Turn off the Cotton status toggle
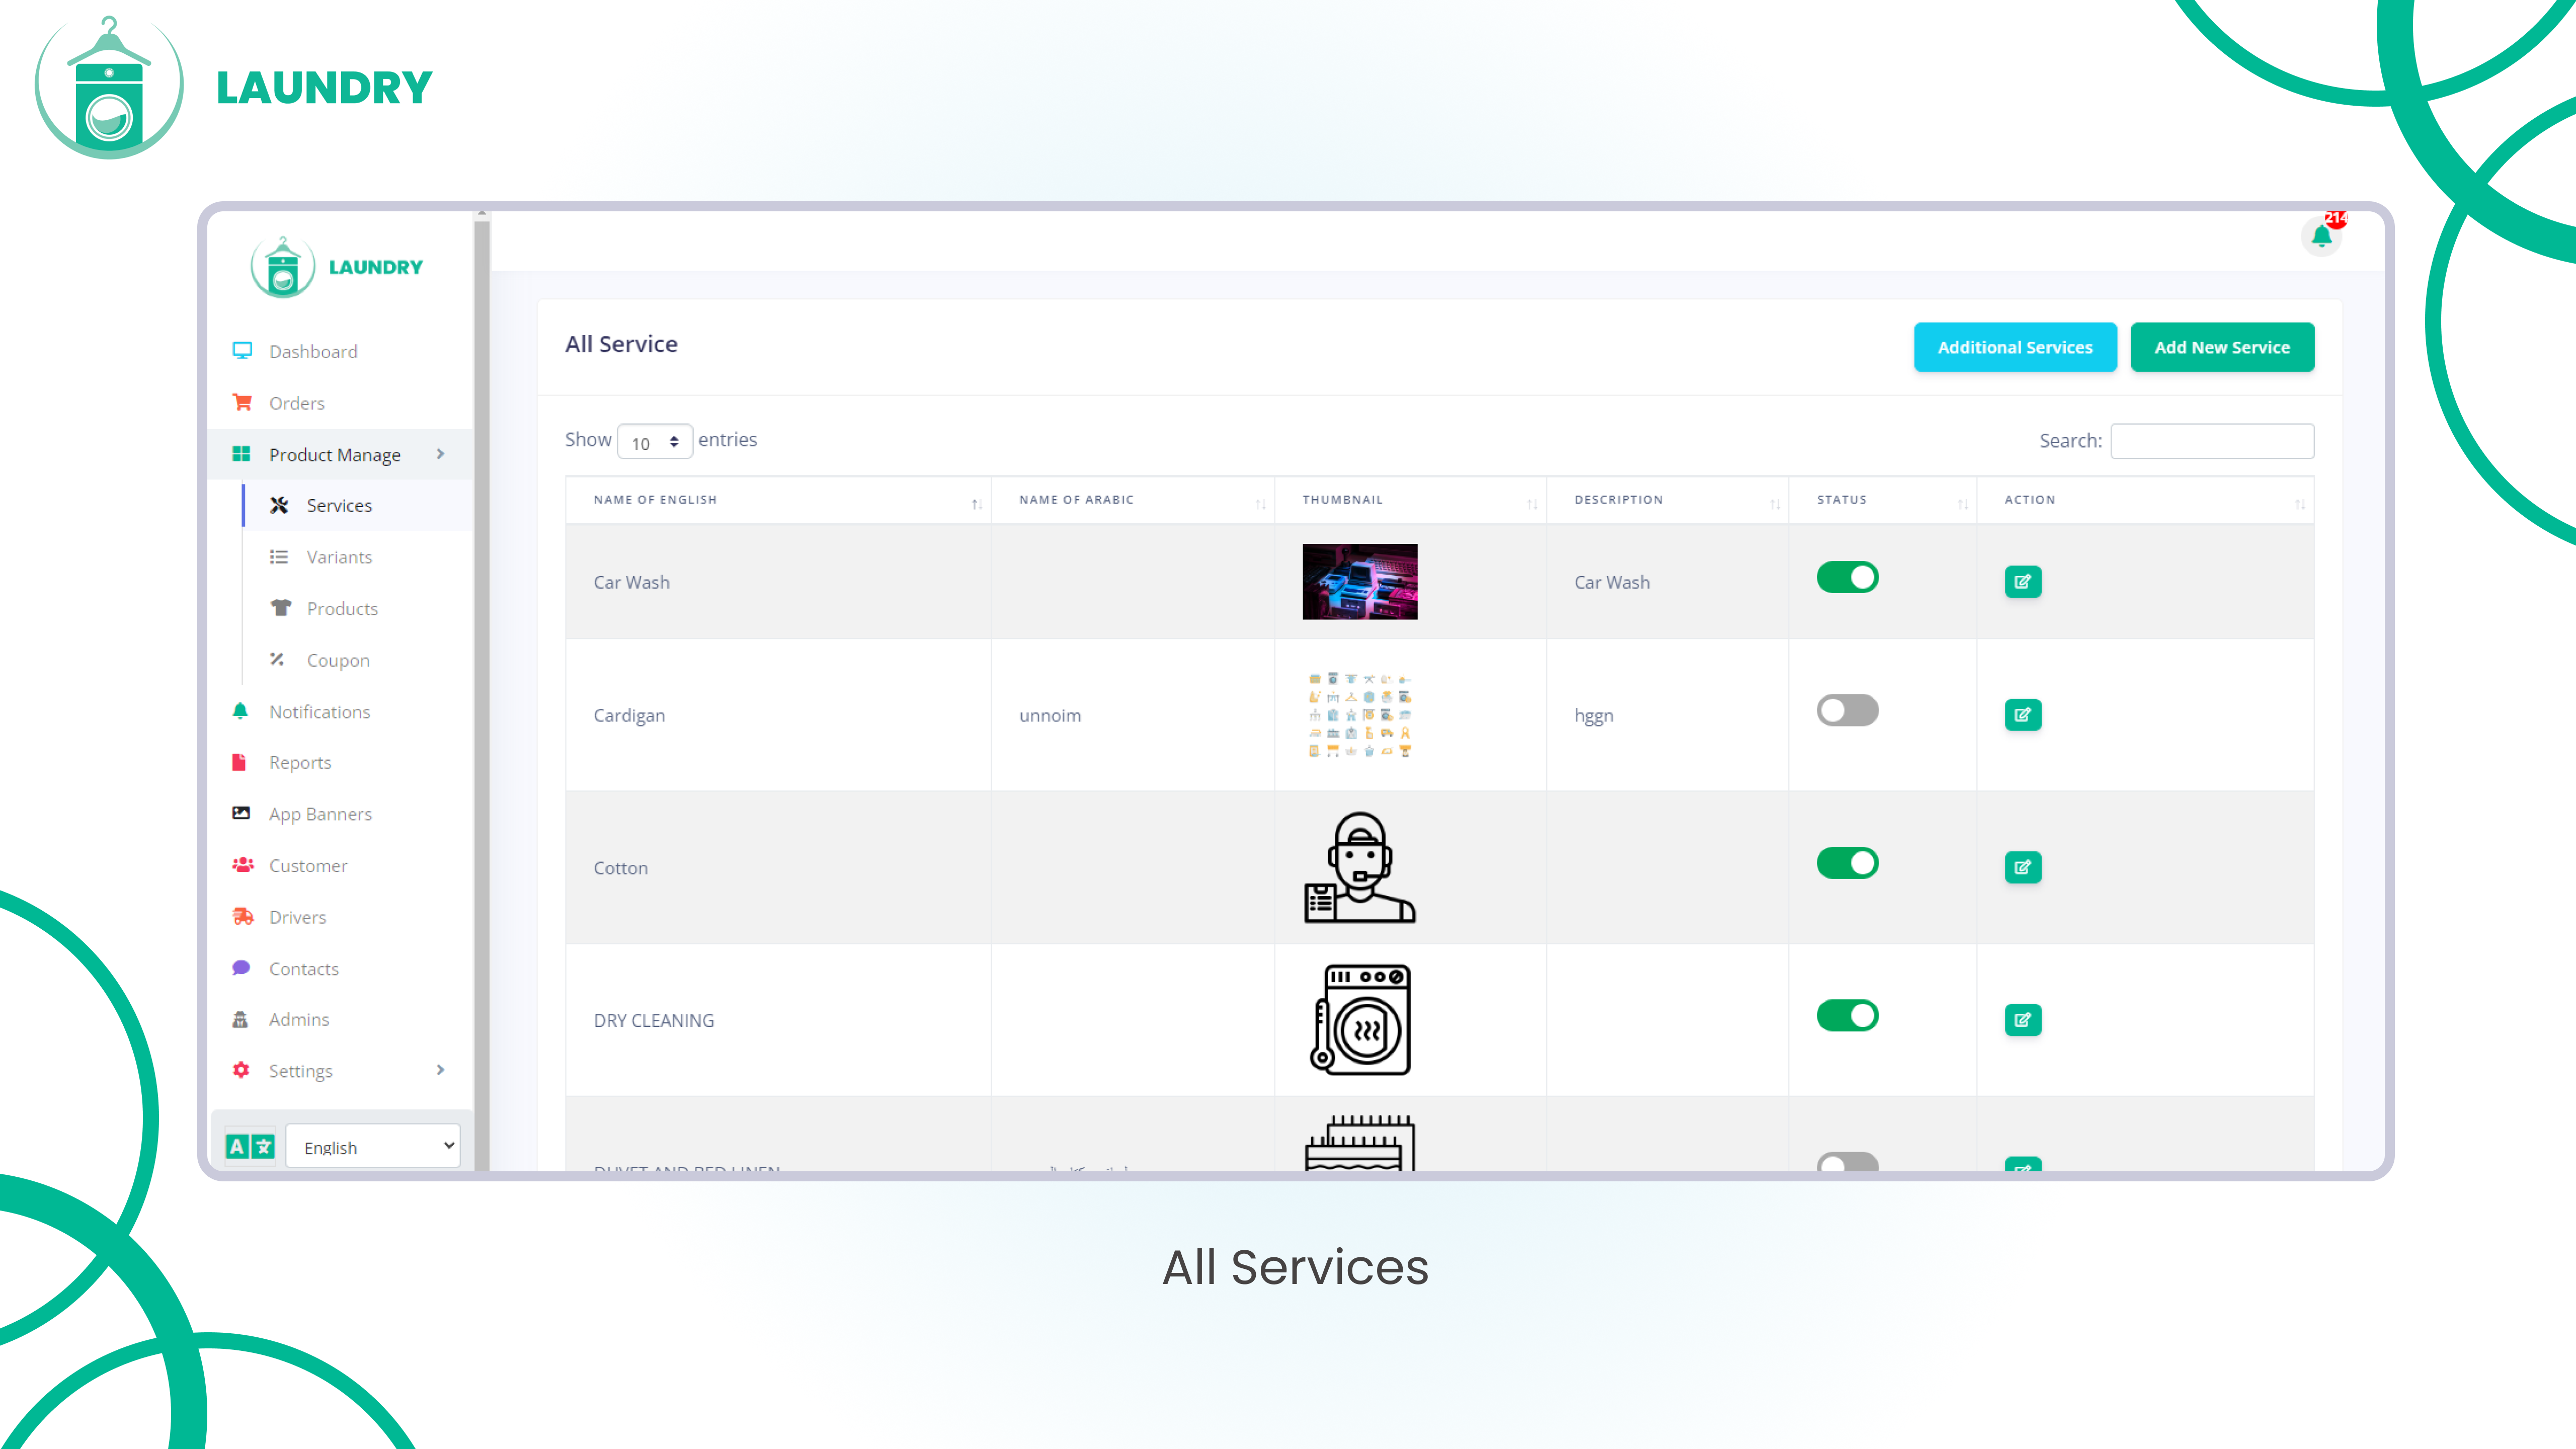This screenshot has height=1449, width=2576. pos(1847,862)
